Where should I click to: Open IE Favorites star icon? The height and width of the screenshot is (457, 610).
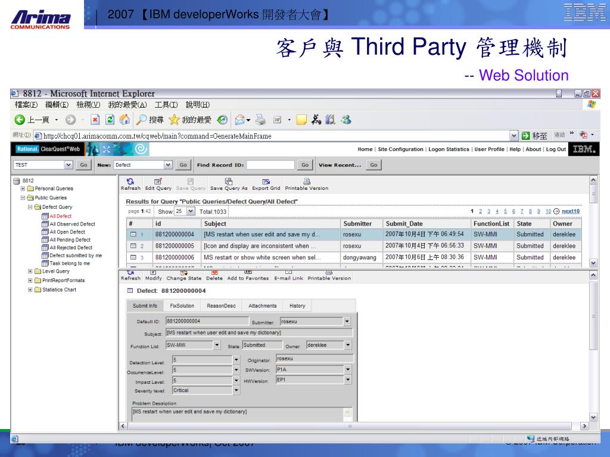coord(174,120)
